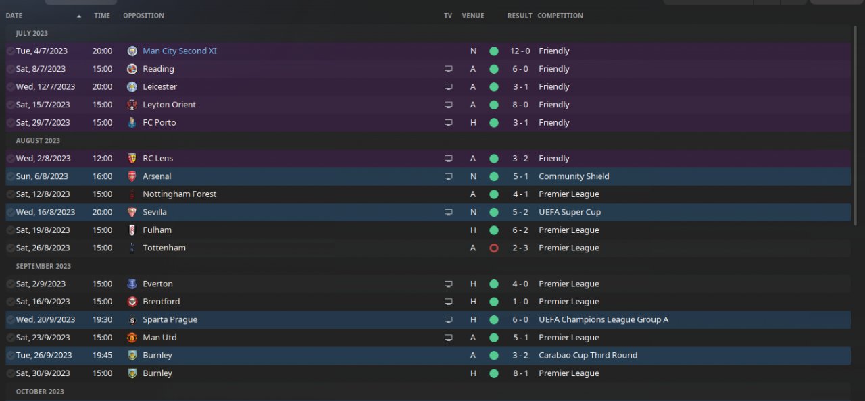
Task: Click the TV icon on the Reading row
Action: click(447, 69)
